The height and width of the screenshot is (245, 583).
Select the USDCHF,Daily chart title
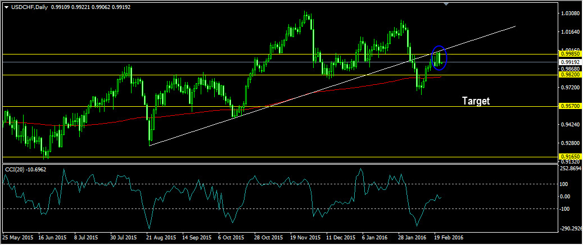[x=30, y=7]
